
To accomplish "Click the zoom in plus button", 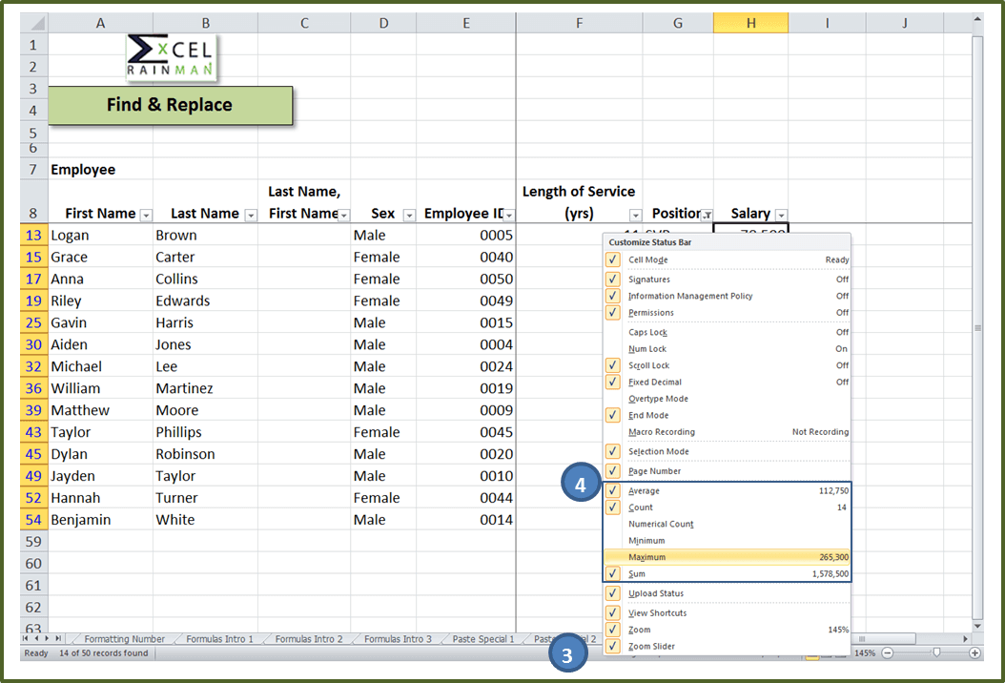I will (974, 652).
